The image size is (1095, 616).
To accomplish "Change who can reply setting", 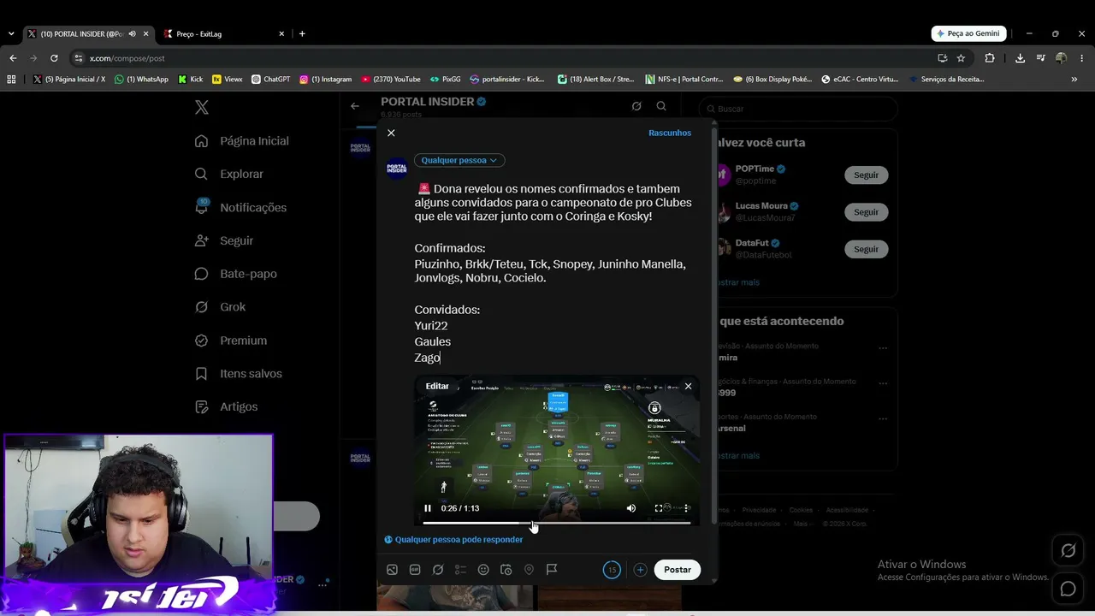I will pos(453,540).
